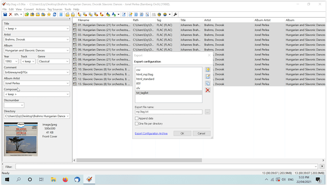Open taskbar Search magnifier
The image size is (327, 185).
point(18,179)
